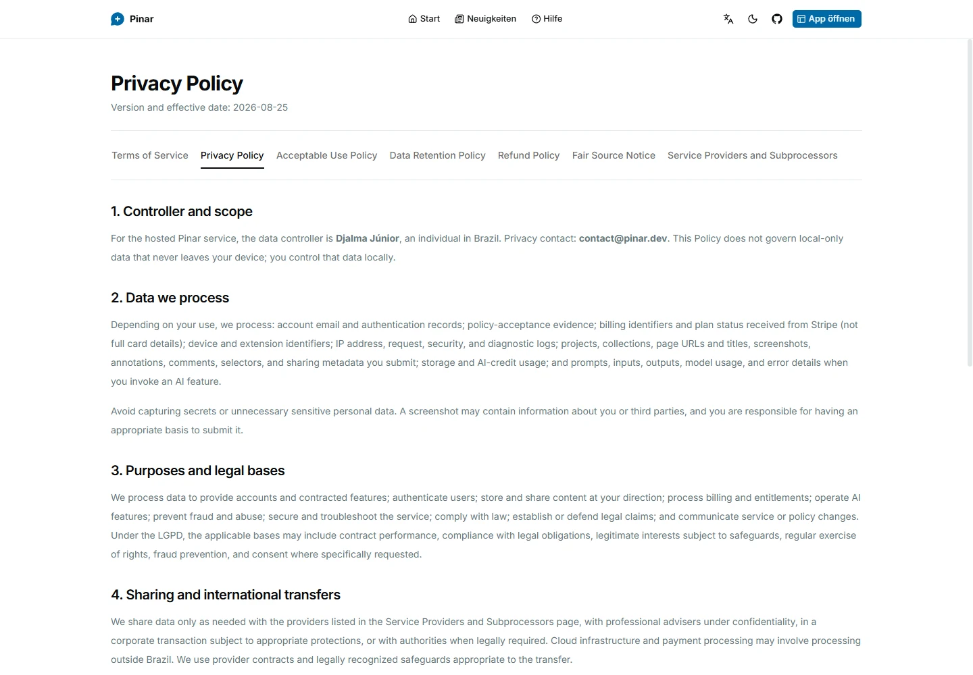Click the contact@pinar.dev email text
The width and height of the screenshot is (973, 675).
pos(623,238)
